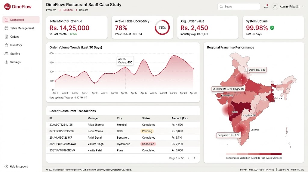Click the performance scale color bar
This screenshot has height=172, width=308.
click(x=254, y=154)
